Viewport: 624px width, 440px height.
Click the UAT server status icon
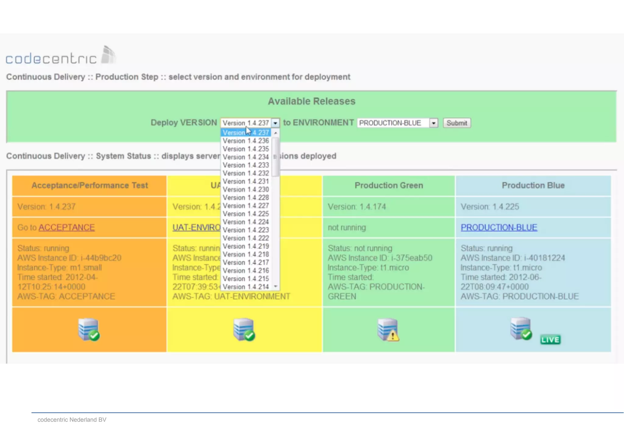[x=244, y=329]
